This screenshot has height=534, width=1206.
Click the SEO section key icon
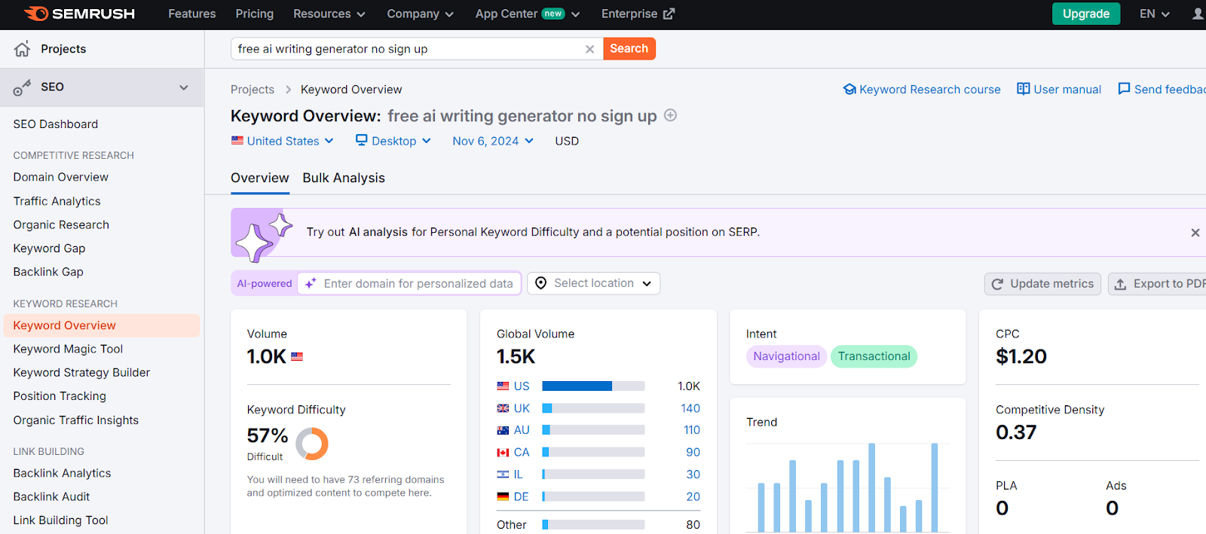22,87
